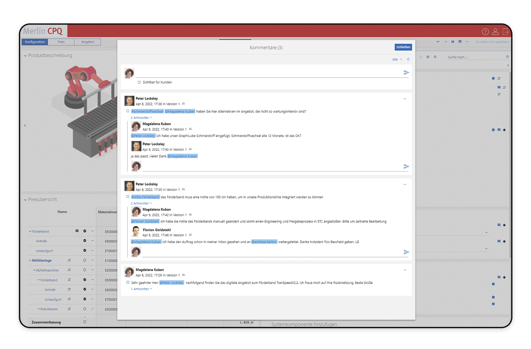Image resolution: width=531 pixels, height=349 pixels.
Task: Tick the checkbox beside #Schmierstoffwechsel comment
Action: coord(128,111)
